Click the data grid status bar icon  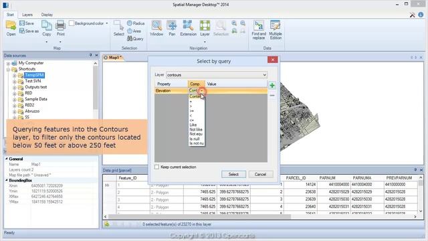click(107, 224)
